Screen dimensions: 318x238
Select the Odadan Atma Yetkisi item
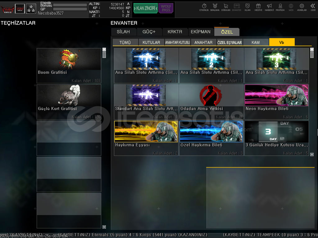[211, 102]
